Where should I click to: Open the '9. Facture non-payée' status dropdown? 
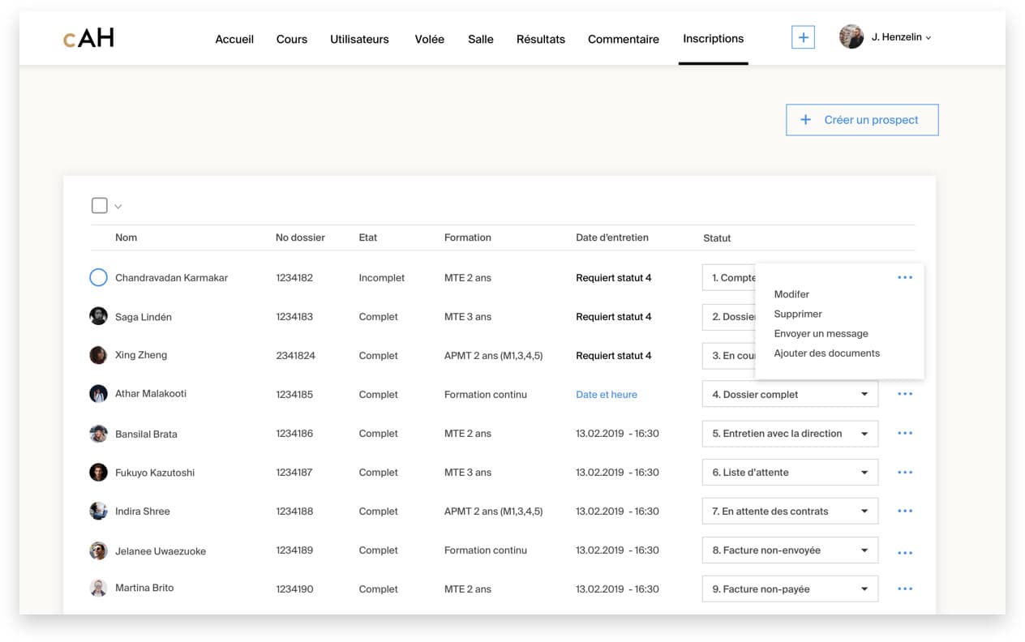790,588
